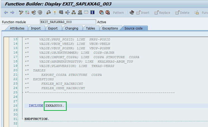The image size is (208, 127).
Task: Click the Function module name input field
Action: pyautogui.click(x=68, y=22)
